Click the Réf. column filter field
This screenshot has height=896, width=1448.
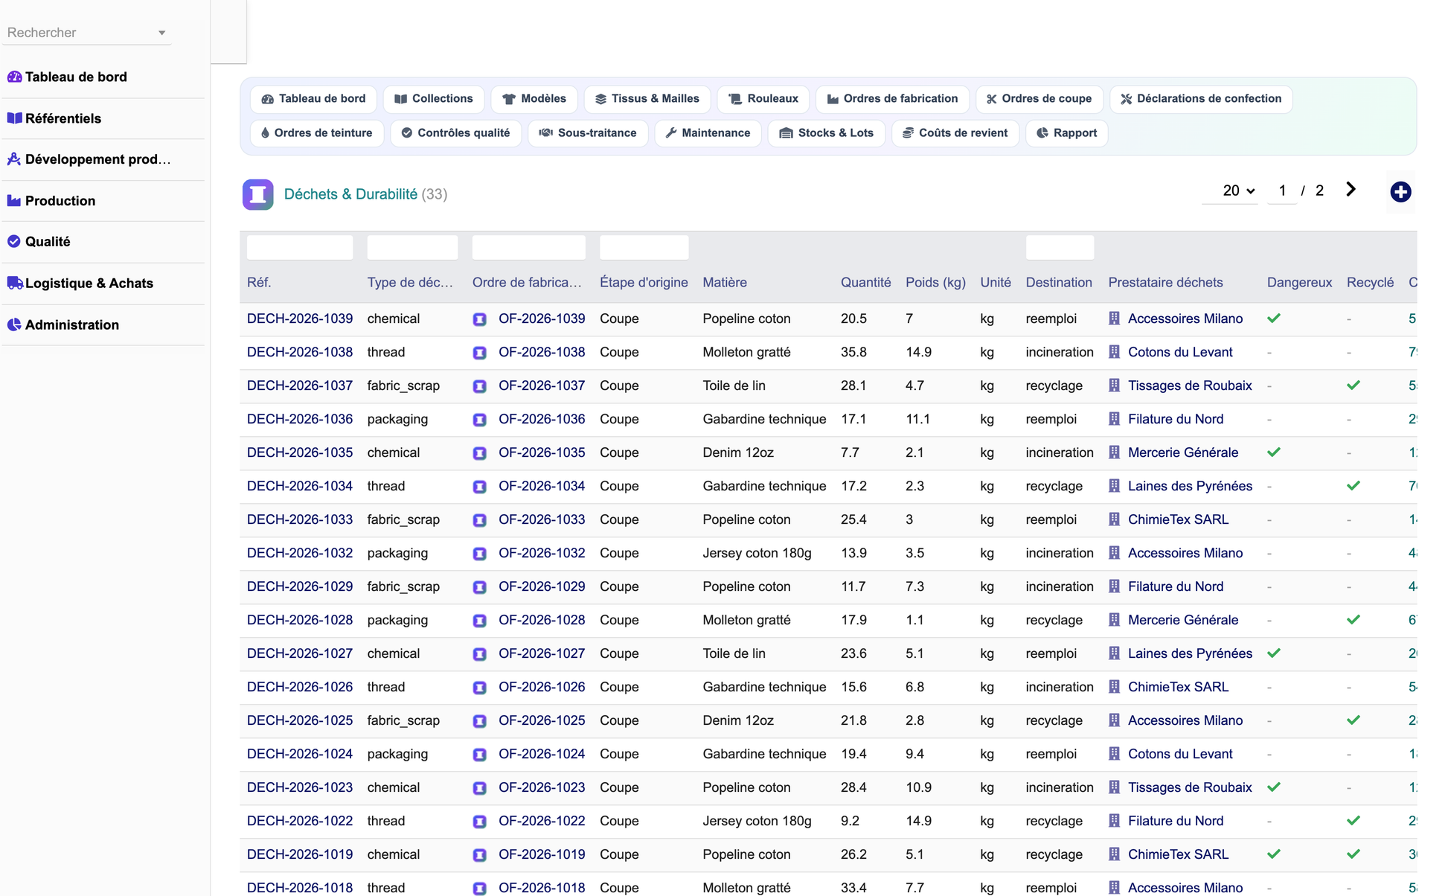[300, 248]
